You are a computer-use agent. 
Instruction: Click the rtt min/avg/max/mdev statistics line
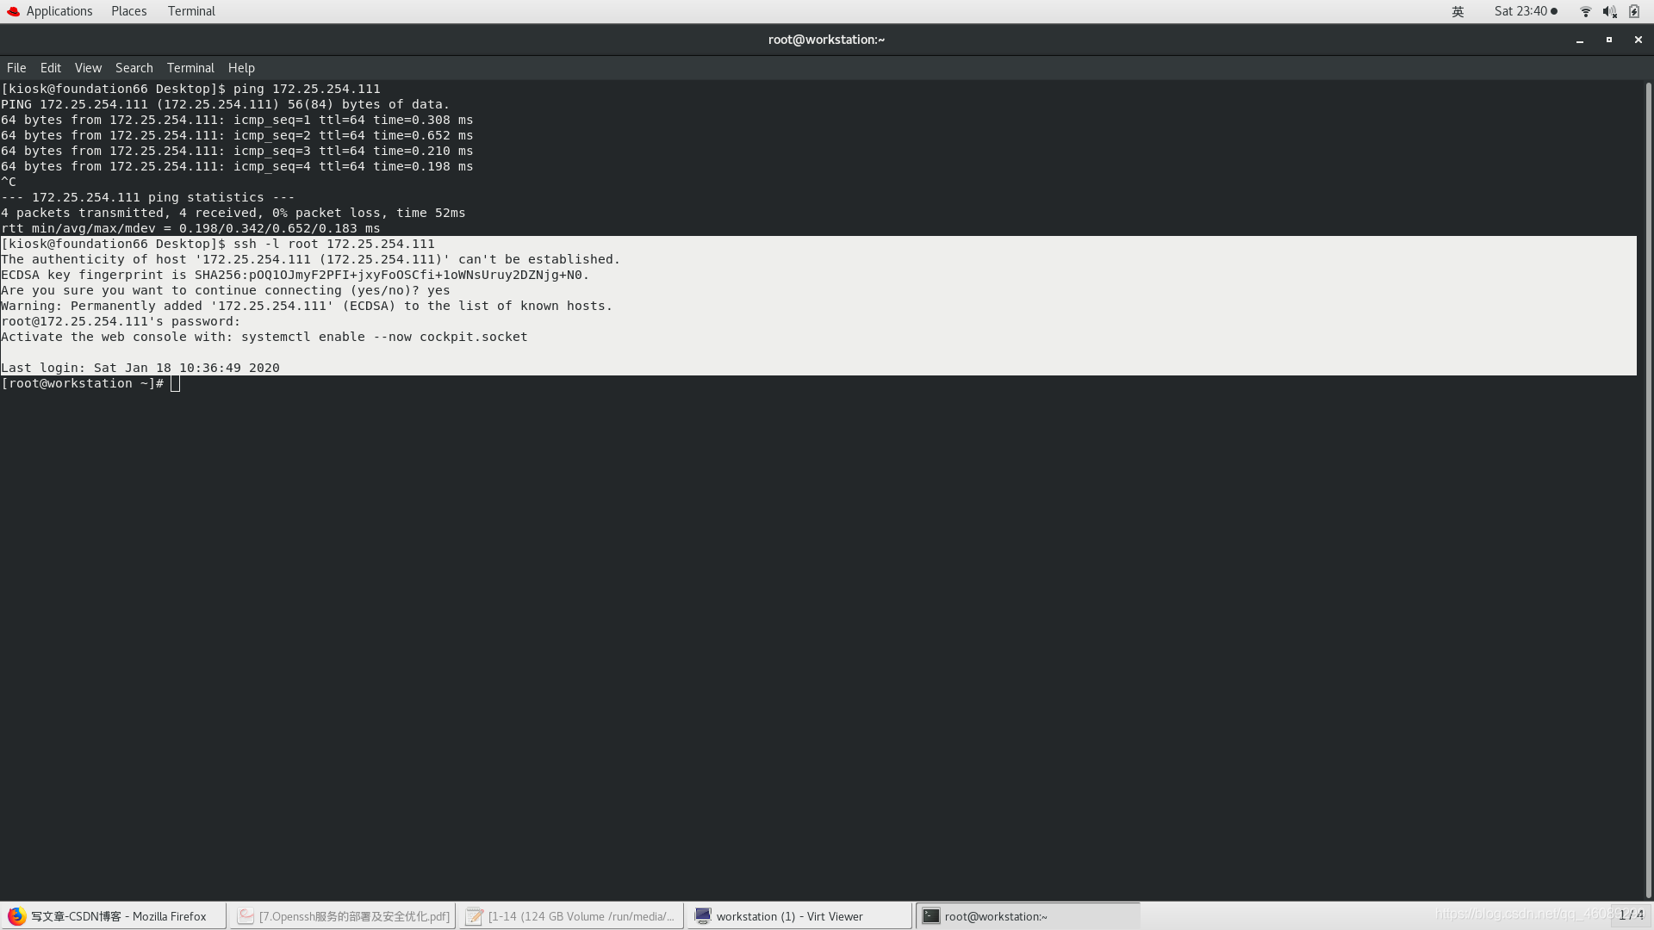[190, 229]
